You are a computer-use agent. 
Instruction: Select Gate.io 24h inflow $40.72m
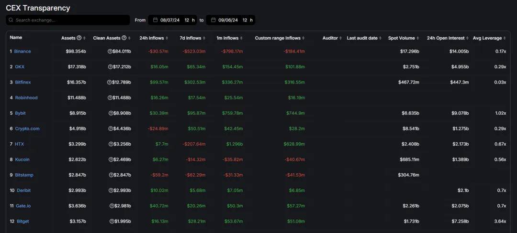click(x=159, y=206)
